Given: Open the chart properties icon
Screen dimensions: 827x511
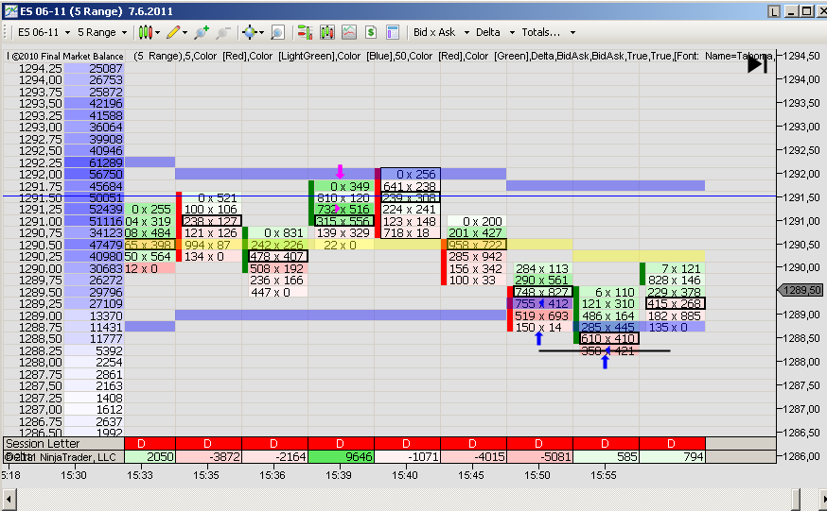Looking at the screenshot, I should pos(393,33).
